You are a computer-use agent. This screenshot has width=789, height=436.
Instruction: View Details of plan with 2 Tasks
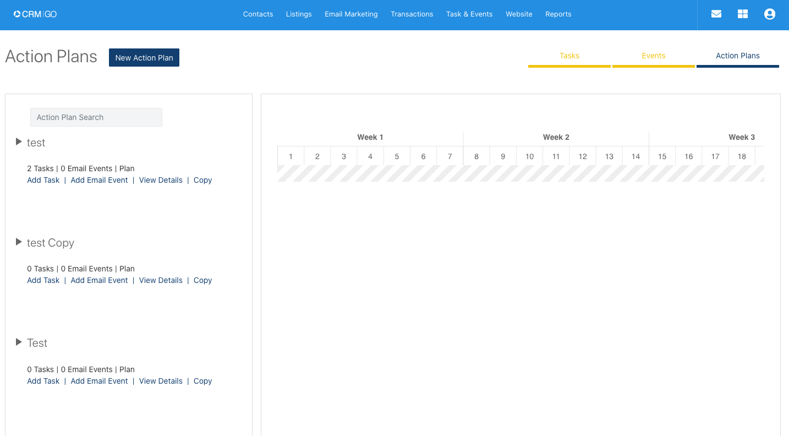161,180
